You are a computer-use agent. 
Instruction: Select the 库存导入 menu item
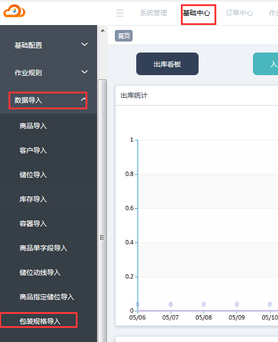(x=33, y=199)
